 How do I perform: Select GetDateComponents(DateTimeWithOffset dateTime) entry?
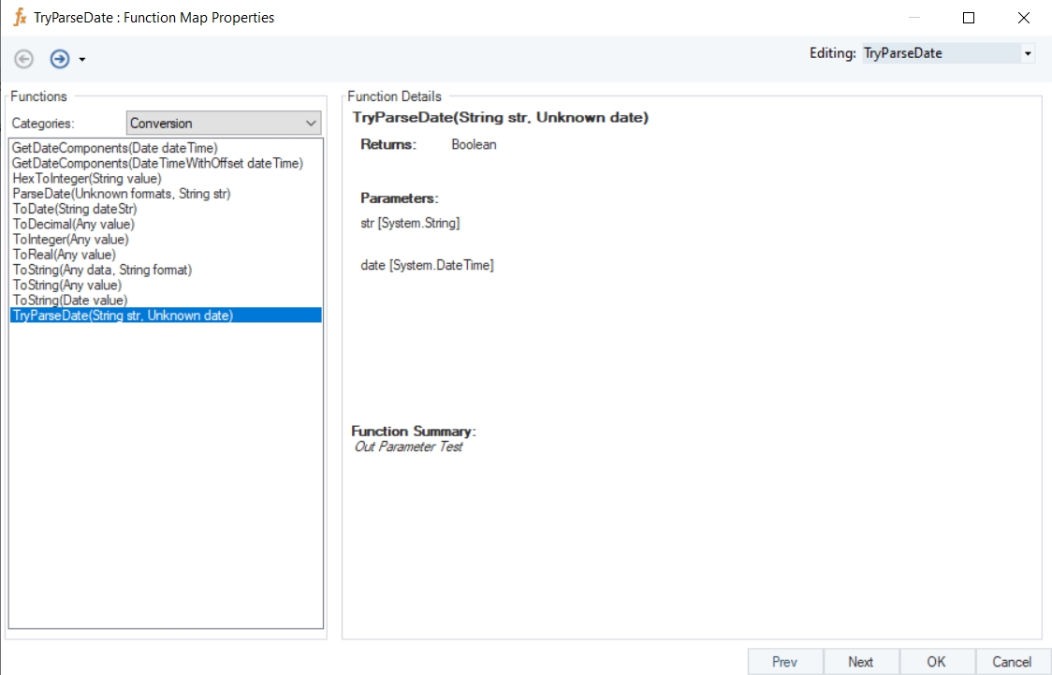pyautogui.click(x=157, y=163)
